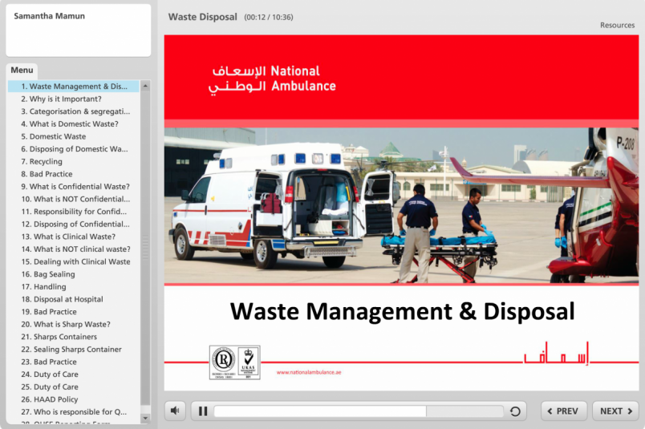Click the 00:12 / 10:36 elapsed time
The height and width of the screenshot is (429, 645).
(269, 18)
